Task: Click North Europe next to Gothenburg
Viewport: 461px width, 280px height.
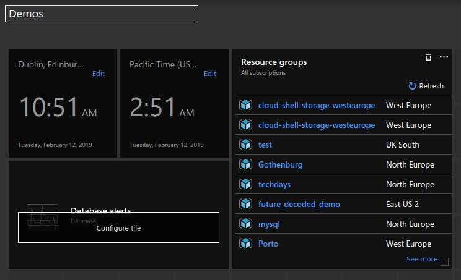Action: [x=410, y=165]
